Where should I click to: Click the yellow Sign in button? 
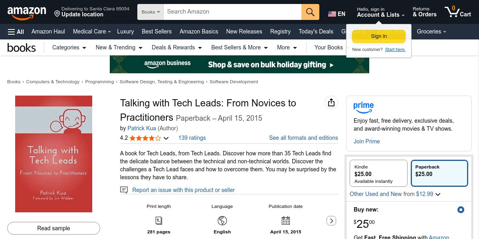pos(378,36)
